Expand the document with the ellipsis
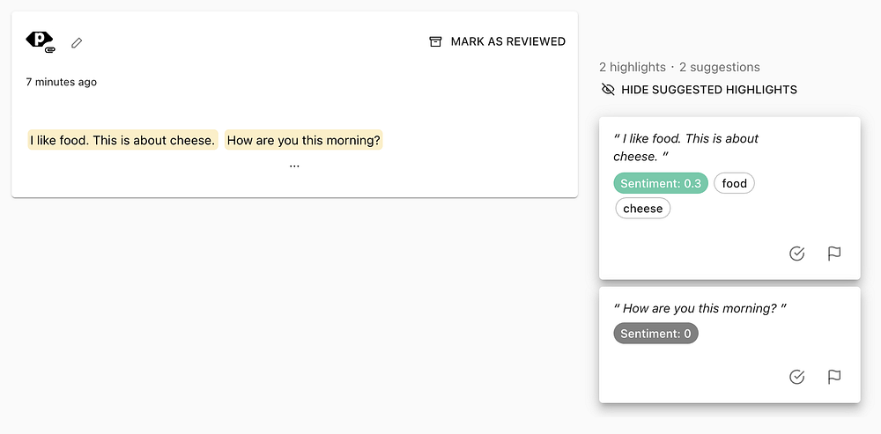The height and width of the screenshot is (434, 881). [x=294, y=165]
